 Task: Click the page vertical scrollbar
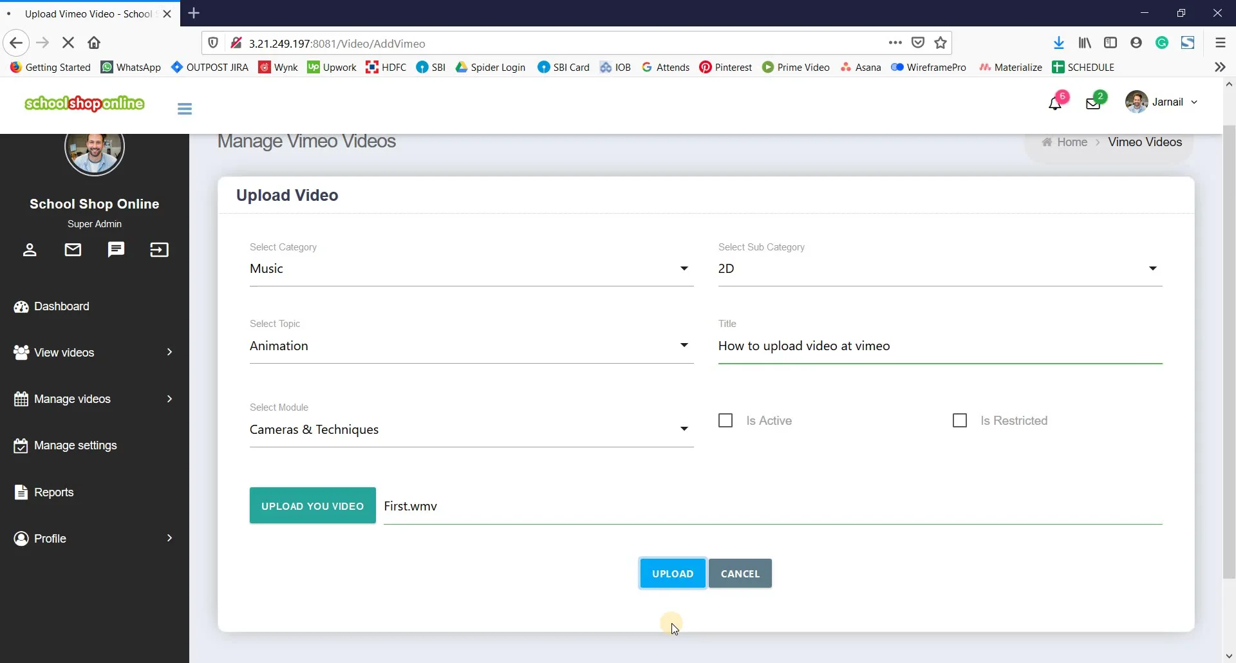(1229, 351)
